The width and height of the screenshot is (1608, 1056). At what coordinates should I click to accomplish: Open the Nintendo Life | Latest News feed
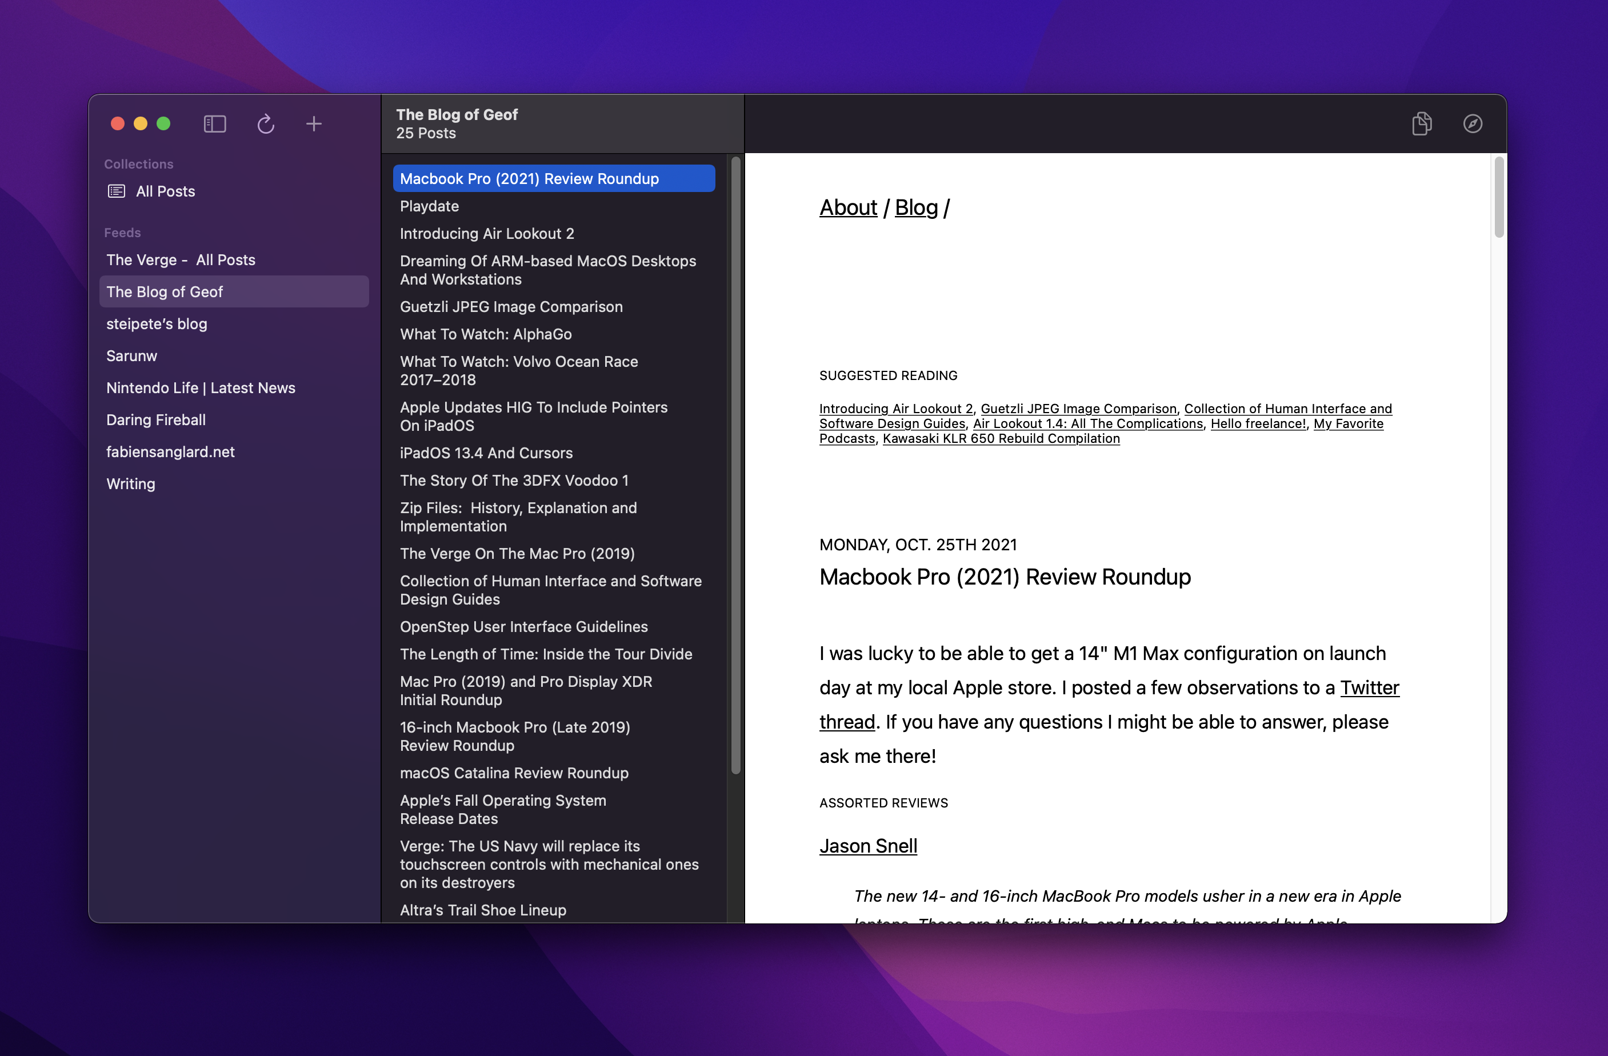[x=201, y=388]
